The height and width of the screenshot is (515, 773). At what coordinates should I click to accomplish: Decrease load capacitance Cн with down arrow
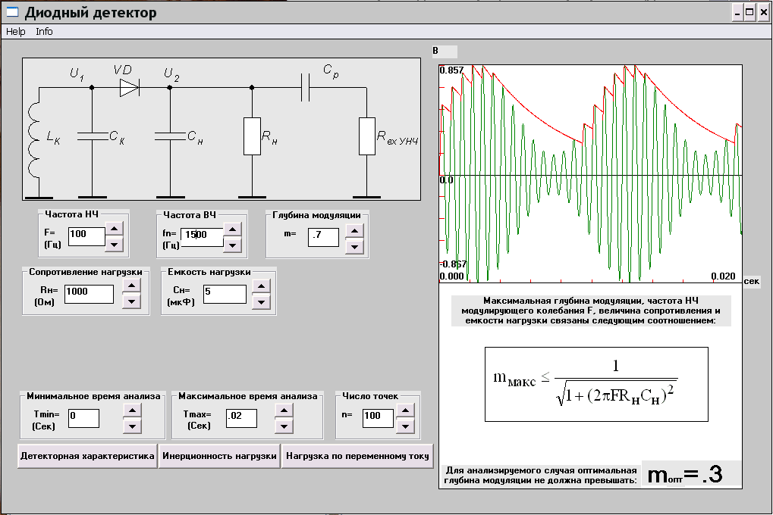pos(260,301)
